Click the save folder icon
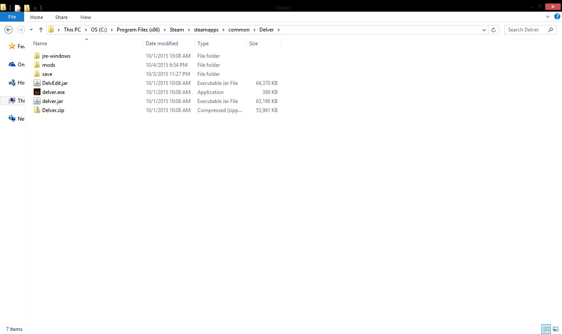Image resolution: width=562 pixels, height=334 pixels. [37, 74]
